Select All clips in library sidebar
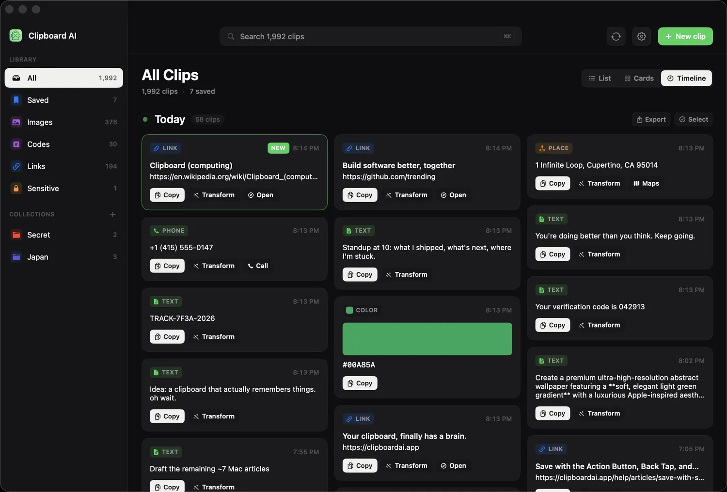This screenshot has width=727, height=492. click(64, 78)
